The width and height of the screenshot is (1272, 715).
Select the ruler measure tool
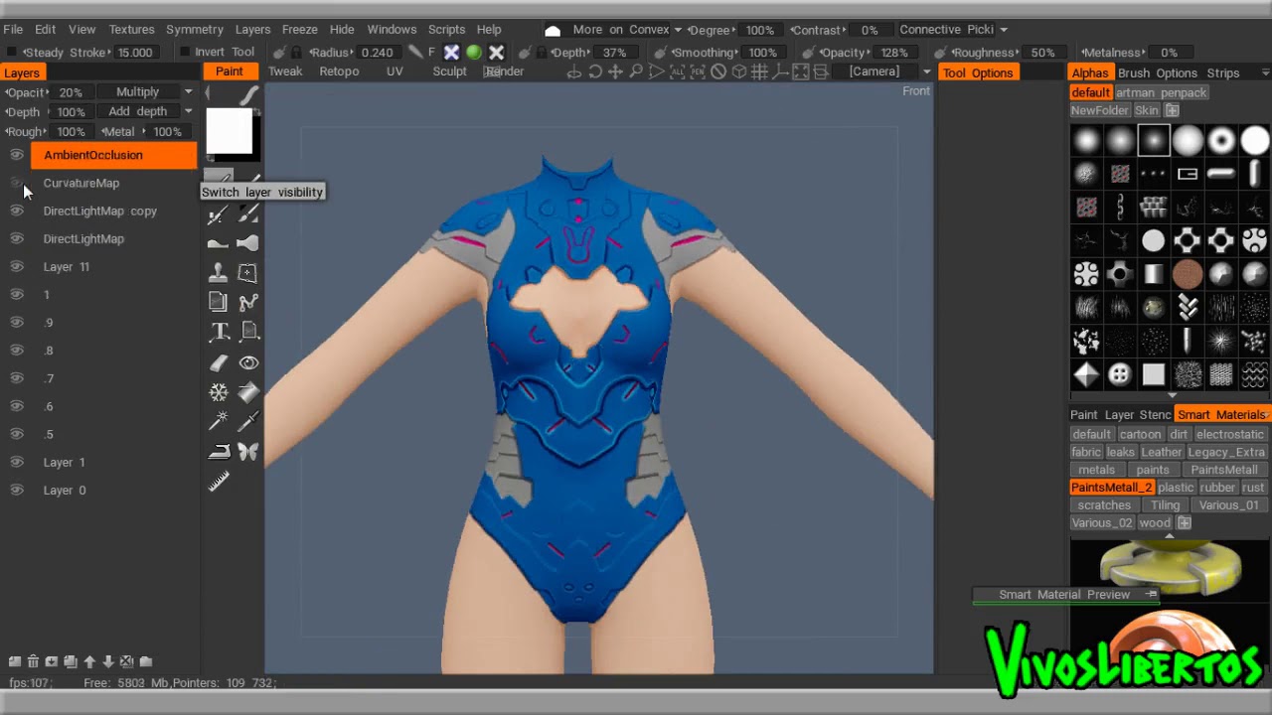219,482
